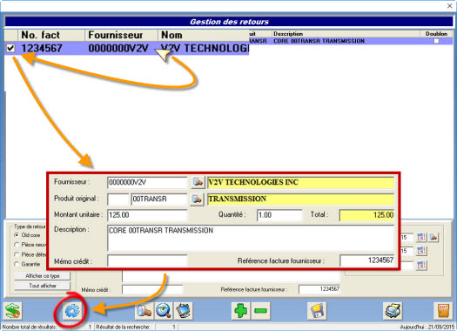Open the topmost calendar date icon
Viewport: 457px width, 331px height.
(x=421, y=237)
